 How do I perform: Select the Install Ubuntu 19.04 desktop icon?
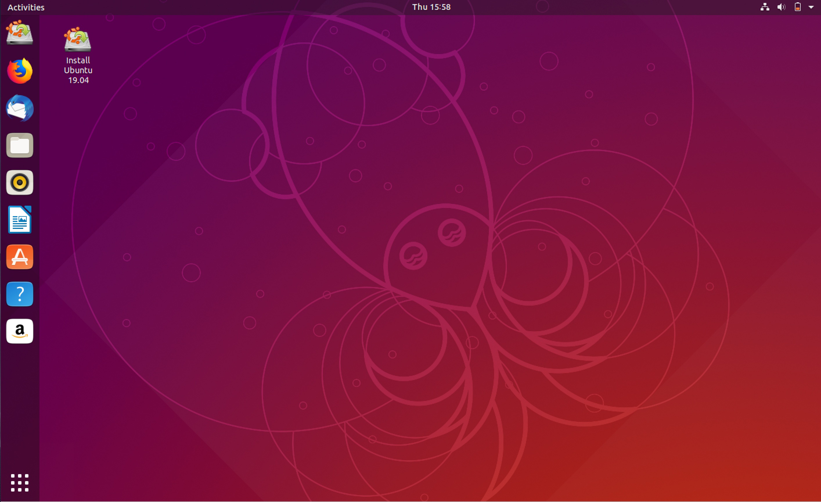pos(77,42)
